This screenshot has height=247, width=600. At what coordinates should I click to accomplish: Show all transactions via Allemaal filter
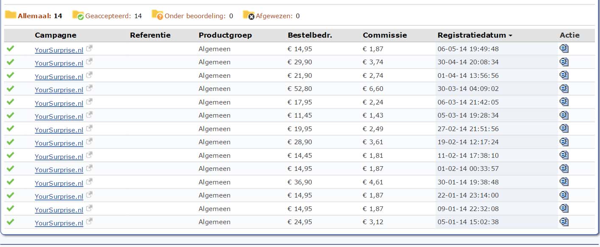(x=34, y=16)
